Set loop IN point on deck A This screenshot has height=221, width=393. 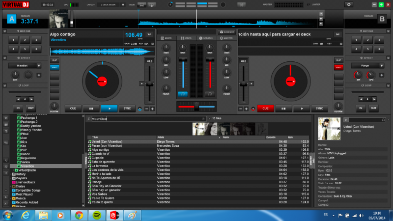click(18, 108)
